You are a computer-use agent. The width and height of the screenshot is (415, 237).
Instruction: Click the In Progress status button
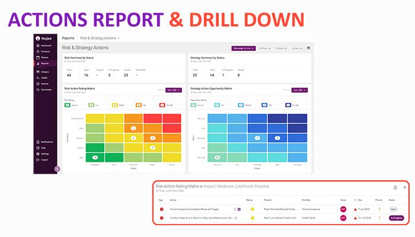pos(396,217)
